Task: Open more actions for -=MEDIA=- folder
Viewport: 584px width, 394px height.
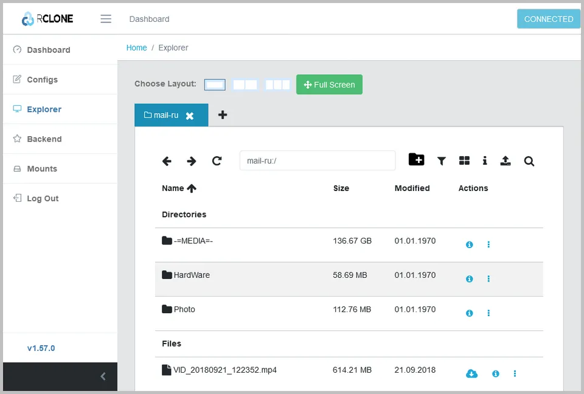Action: pyautogui.click(x=488, y=244)
